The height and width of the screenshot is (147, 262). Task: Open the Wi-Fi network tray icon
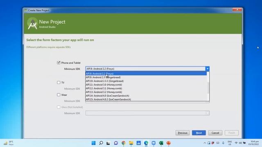click(236, 143)
